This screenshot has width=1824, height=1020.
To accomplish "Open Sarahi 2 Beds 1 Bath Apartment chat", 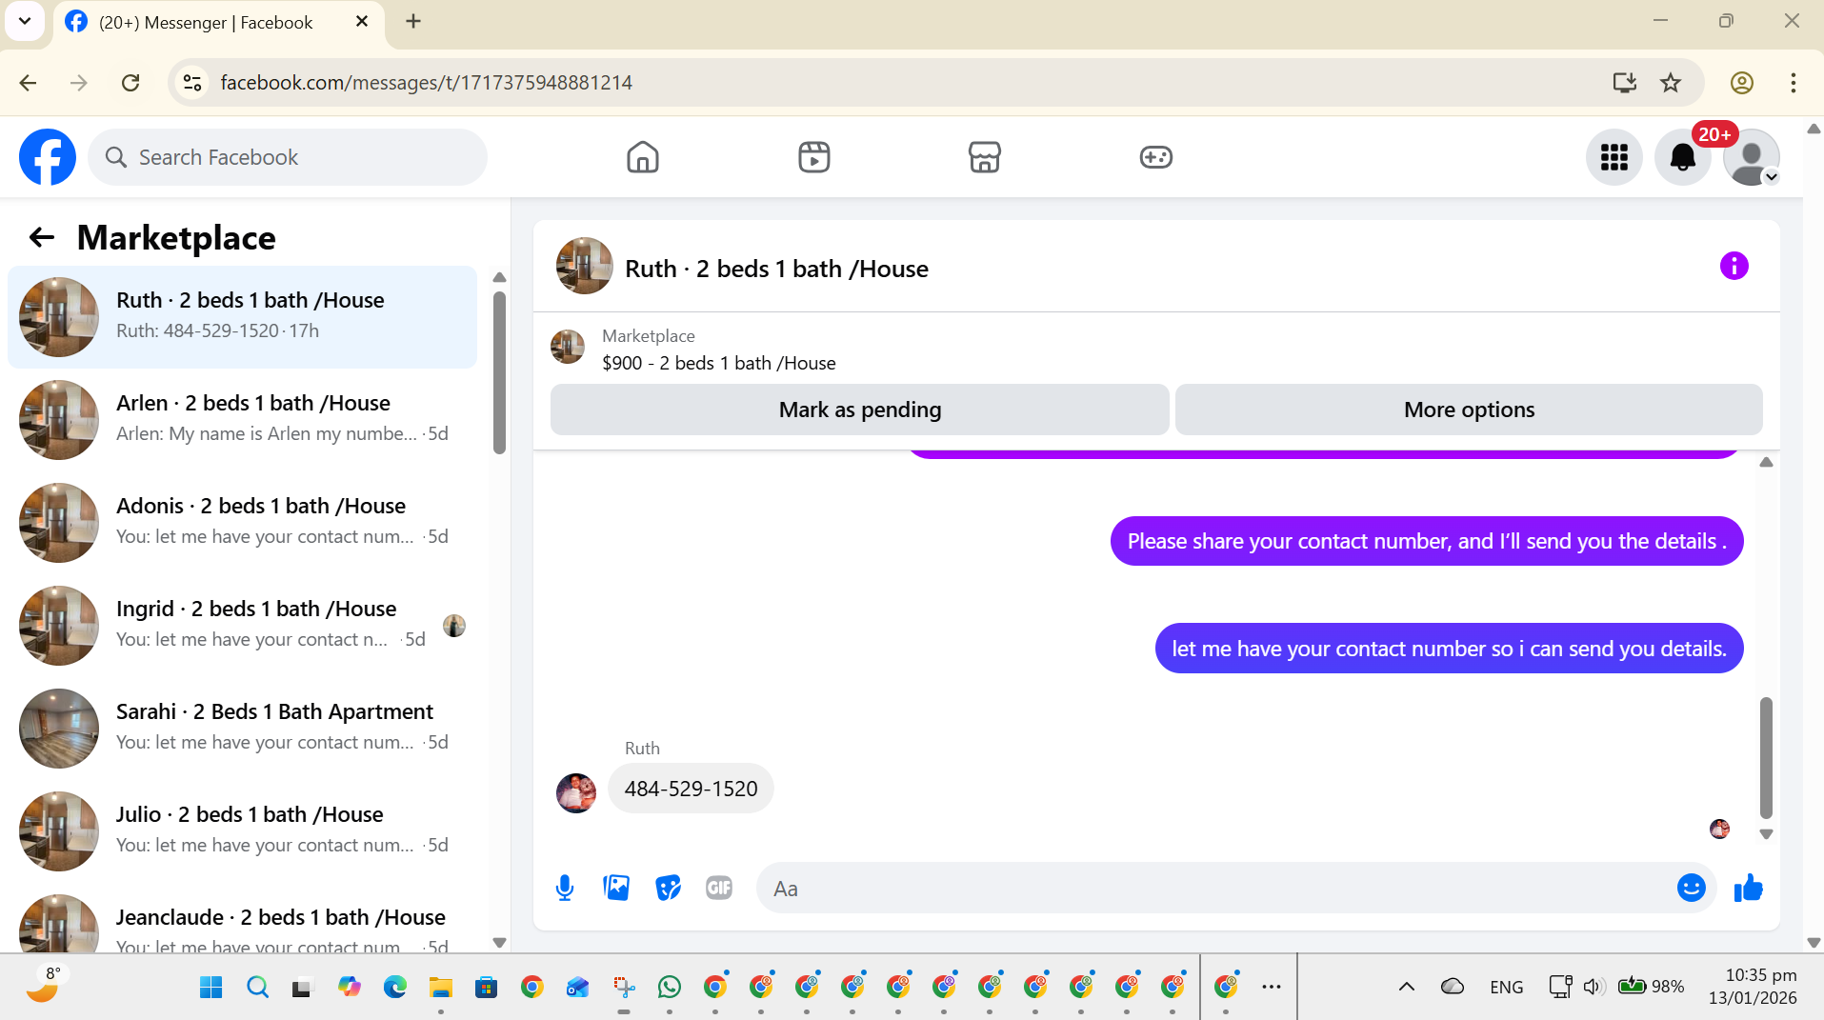I will (242, 729).
